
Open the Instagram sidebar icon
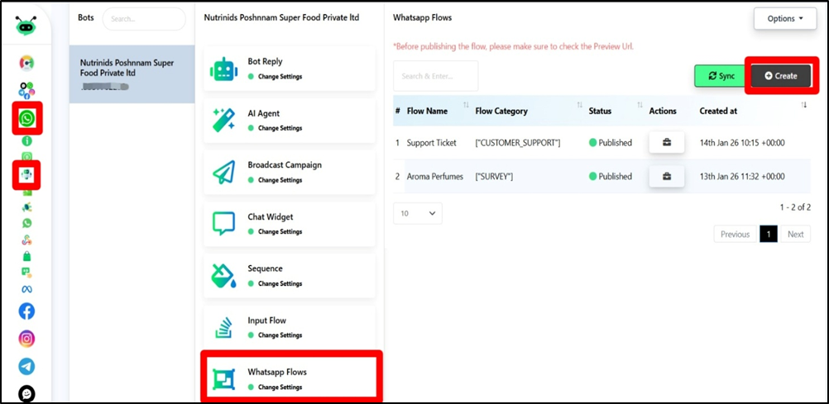coord(26,339)
